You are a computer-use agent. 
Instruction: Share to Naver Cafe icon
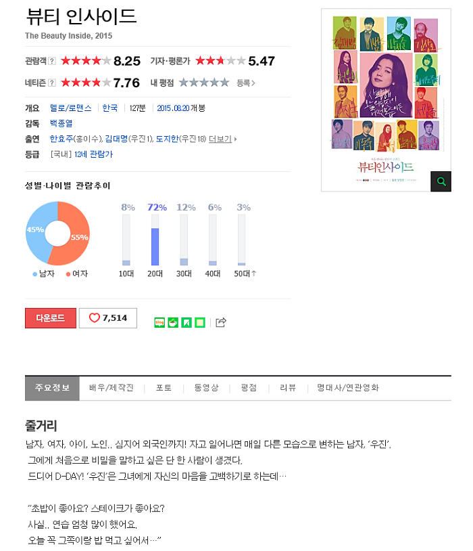coord(173,322)
